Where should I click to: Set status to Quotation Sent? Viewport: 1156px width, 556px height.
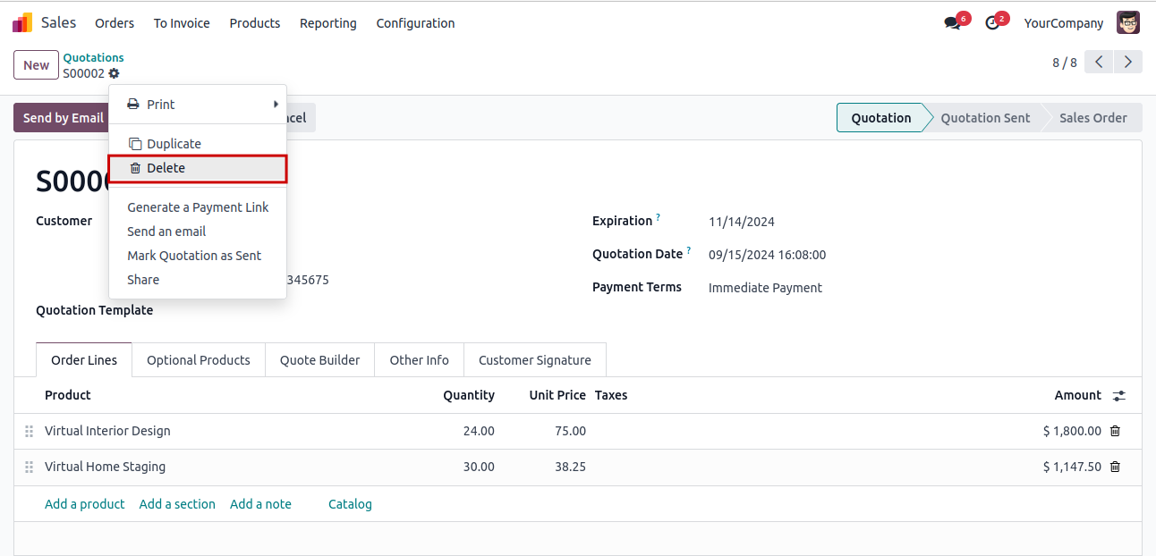tap(985, 118)
